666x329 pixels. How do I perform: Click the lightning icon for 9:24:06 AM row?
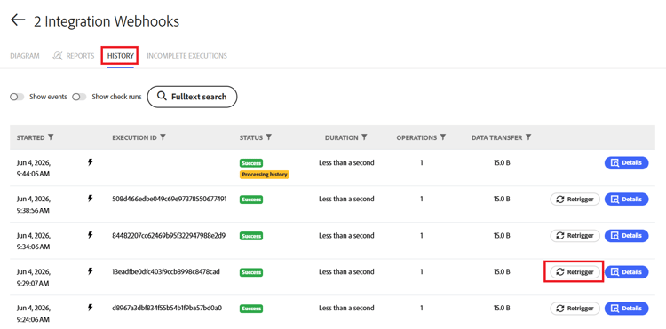tap(90, 308)
